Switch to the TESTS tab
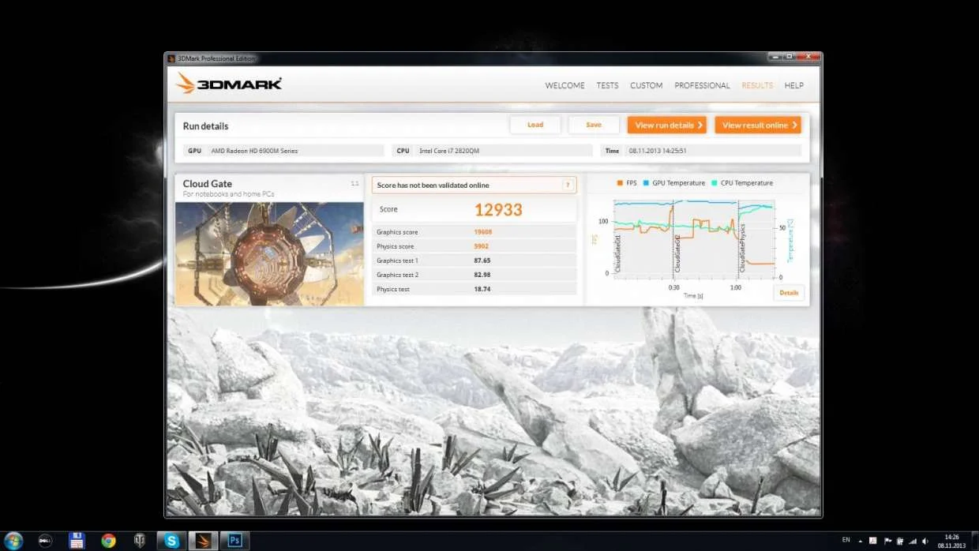 tap(607, 85)
